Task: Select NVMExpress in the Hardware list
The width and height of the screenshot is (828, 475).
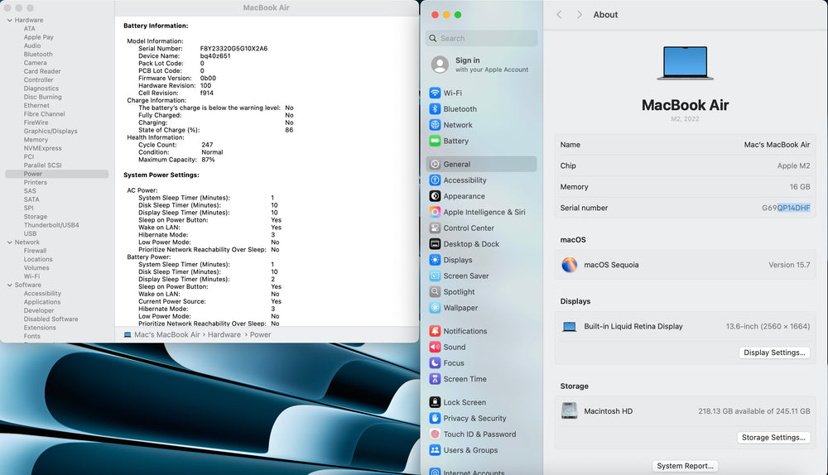Action: (x=42, y=148)
